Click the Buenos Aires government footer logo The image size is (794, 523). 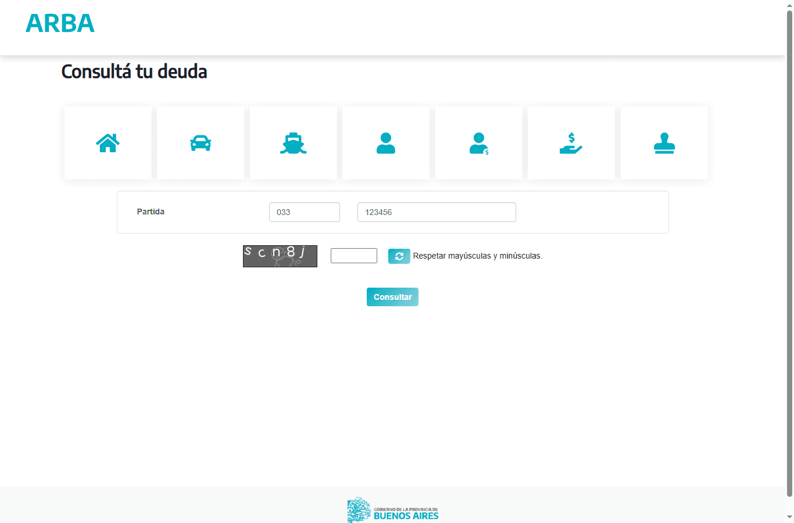[x=393, y=510]
